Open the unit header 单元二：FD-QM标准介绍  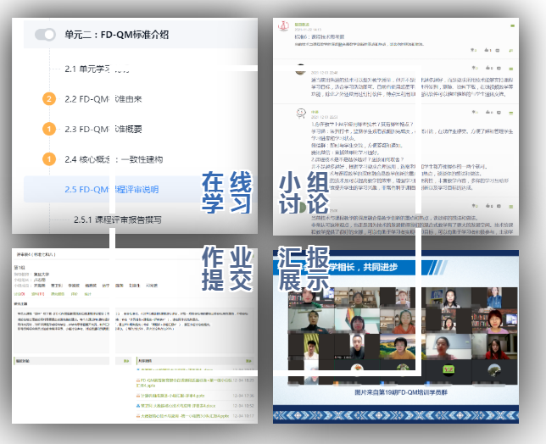117,35
